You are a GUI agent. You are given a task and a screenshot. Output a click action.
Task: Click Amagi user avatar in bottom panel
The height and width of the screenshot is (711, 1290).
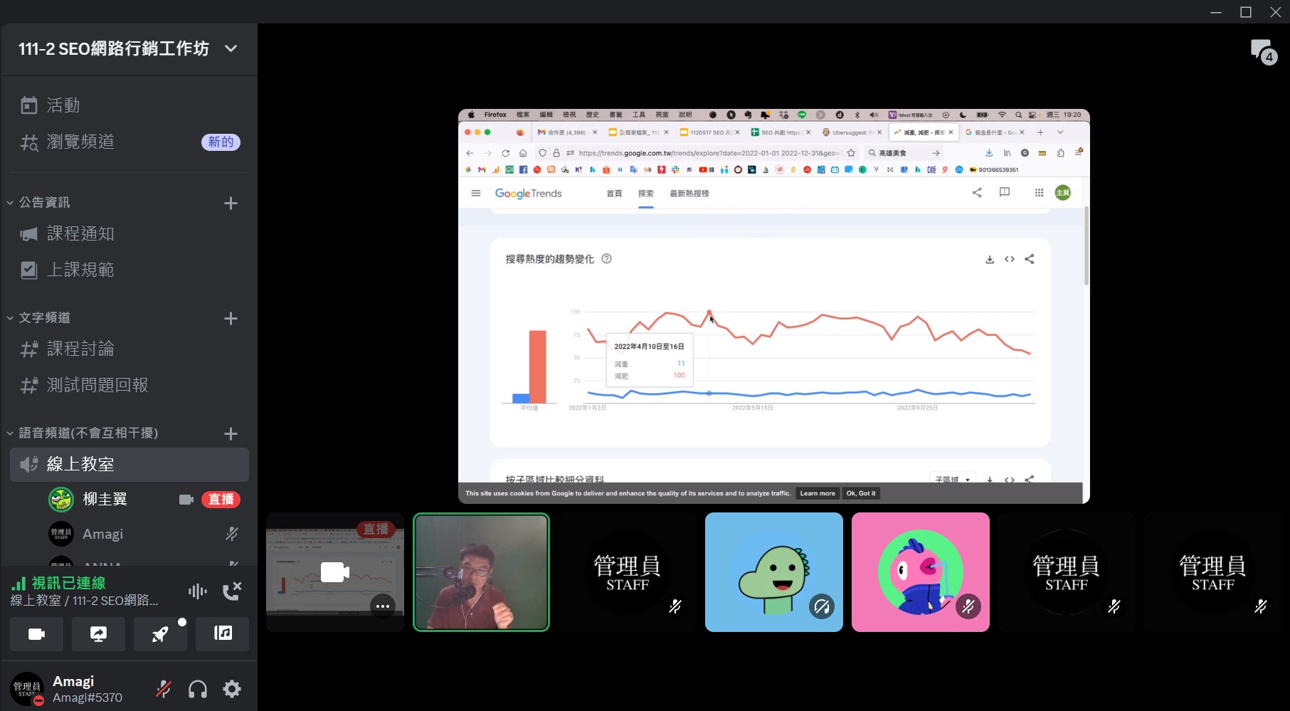point(28,689)
